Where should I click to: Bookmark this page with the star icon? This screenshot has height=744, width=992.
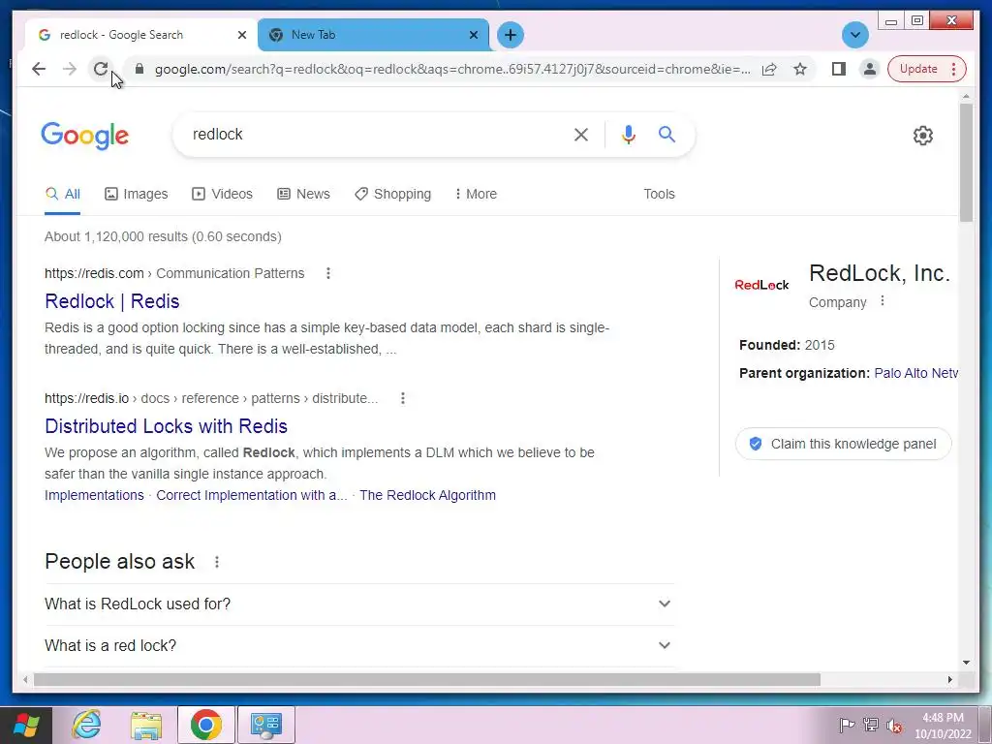tap(800, 69)
